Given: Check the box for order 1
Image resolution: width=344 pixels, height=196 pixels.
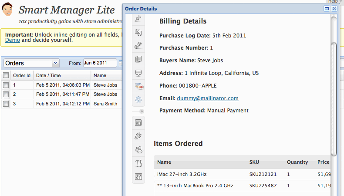Looking at the screenshot, I should coord(6,85).
